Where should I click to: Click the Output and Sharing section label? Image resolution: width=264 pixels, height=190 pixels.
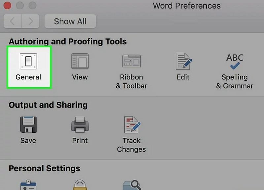click(x=48, y=105)
